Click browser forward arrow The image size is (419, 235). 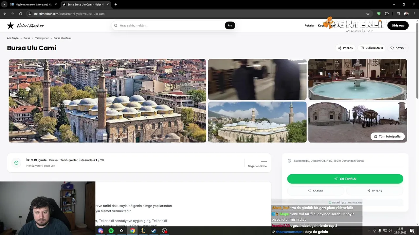tap(13, 14)
